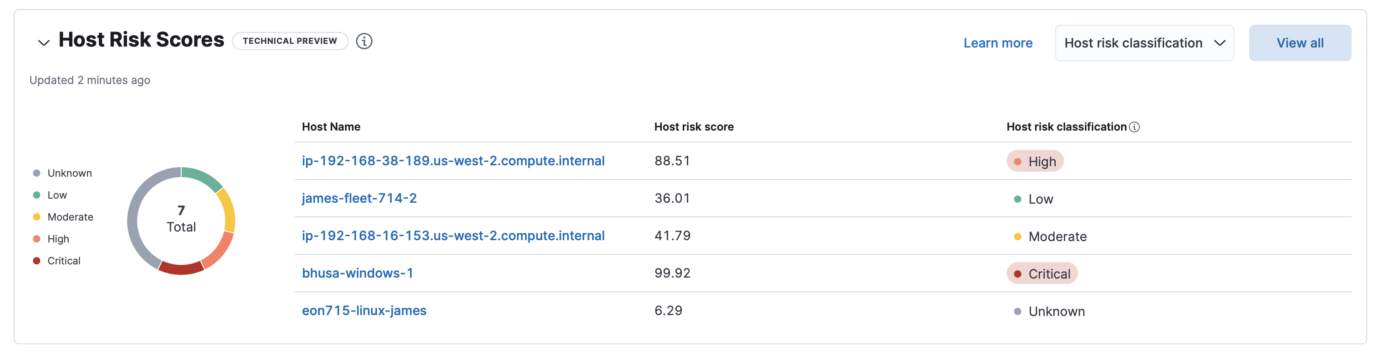Open the Learn more link
The height and width of the screenshot is (358, 1381).
(997, 43)
